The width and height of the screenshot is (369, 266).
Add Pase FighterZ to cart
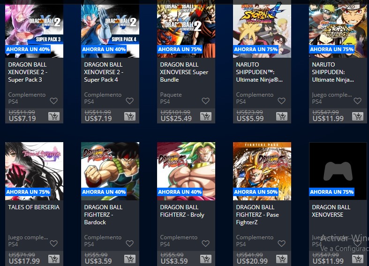[282, 259]
